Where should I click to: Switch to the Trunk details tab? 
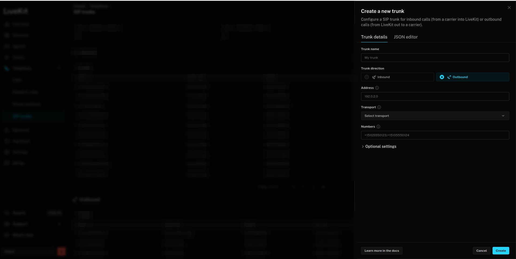(x=374, y=37)
